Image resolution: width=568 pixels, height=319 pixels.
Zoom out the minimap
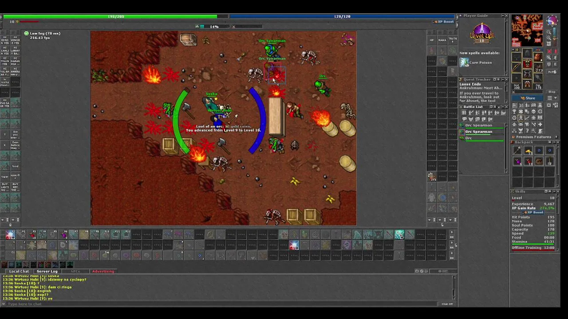[549, 32]
